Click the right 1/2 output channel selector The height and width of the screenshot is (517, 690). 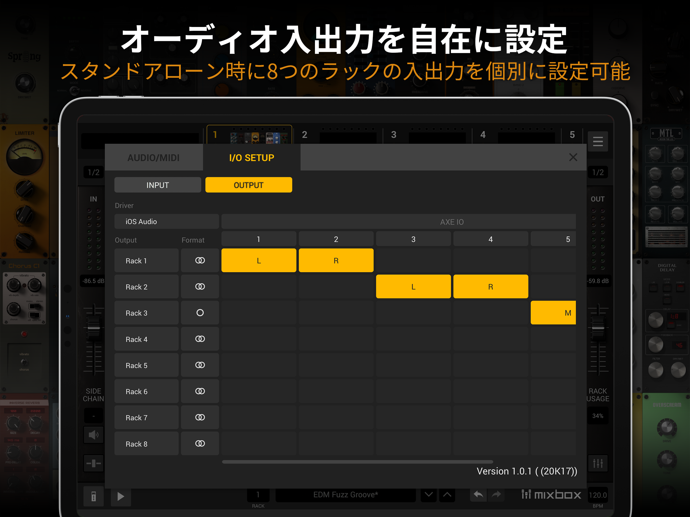(598, 172)
